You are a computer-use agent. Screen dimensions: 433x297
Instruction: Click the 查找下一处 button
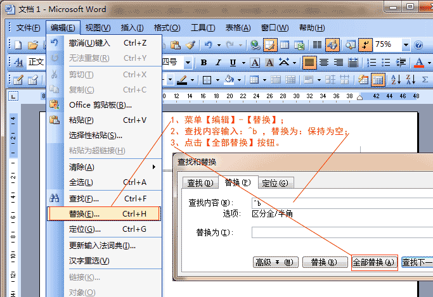point(417,262)
